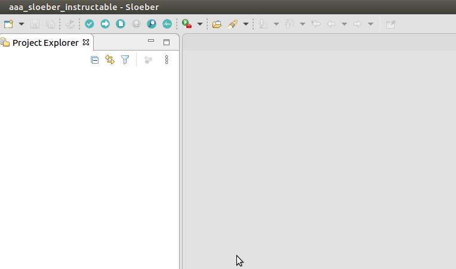Expand the Search dropdown arrow
The image size is (456, 269).
[246, 24]
